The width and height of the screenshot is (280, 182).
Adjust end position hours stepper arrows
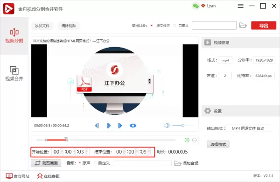click(125, 152)
